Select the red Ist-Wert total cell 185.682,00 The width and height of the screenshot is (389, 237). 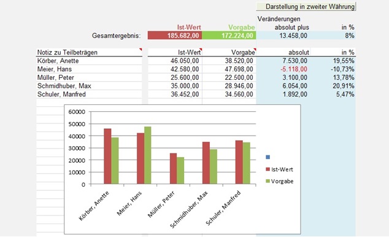click(175, 36)
